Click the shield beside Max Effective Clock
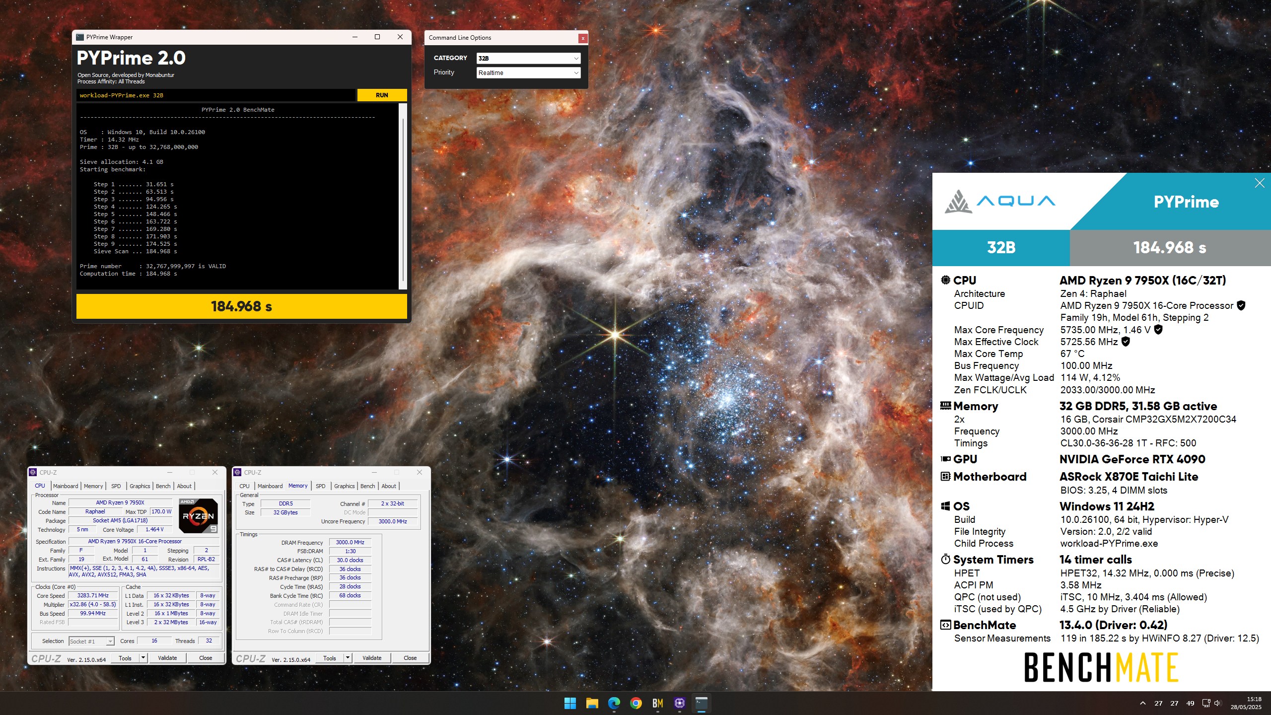The width and height of the screenshot is (1271, 715). pyautogui.click(x=1126, y=341)
